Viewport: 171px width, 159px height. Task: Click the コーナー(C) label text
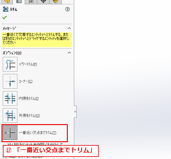[26, 81]
